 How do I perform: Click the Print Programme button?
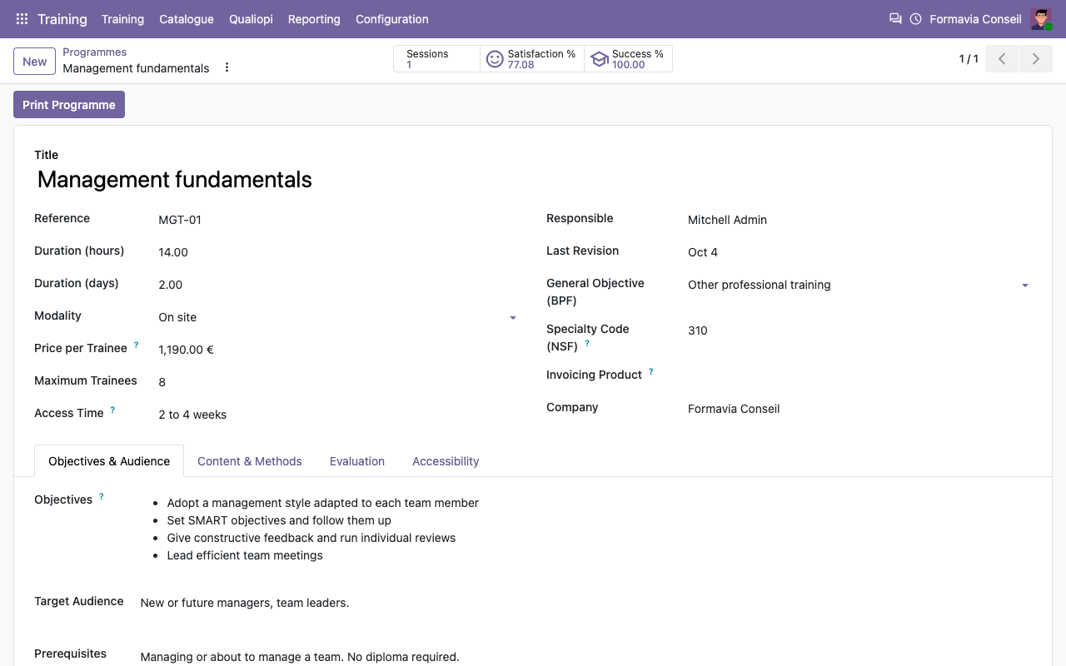point(69,105)
